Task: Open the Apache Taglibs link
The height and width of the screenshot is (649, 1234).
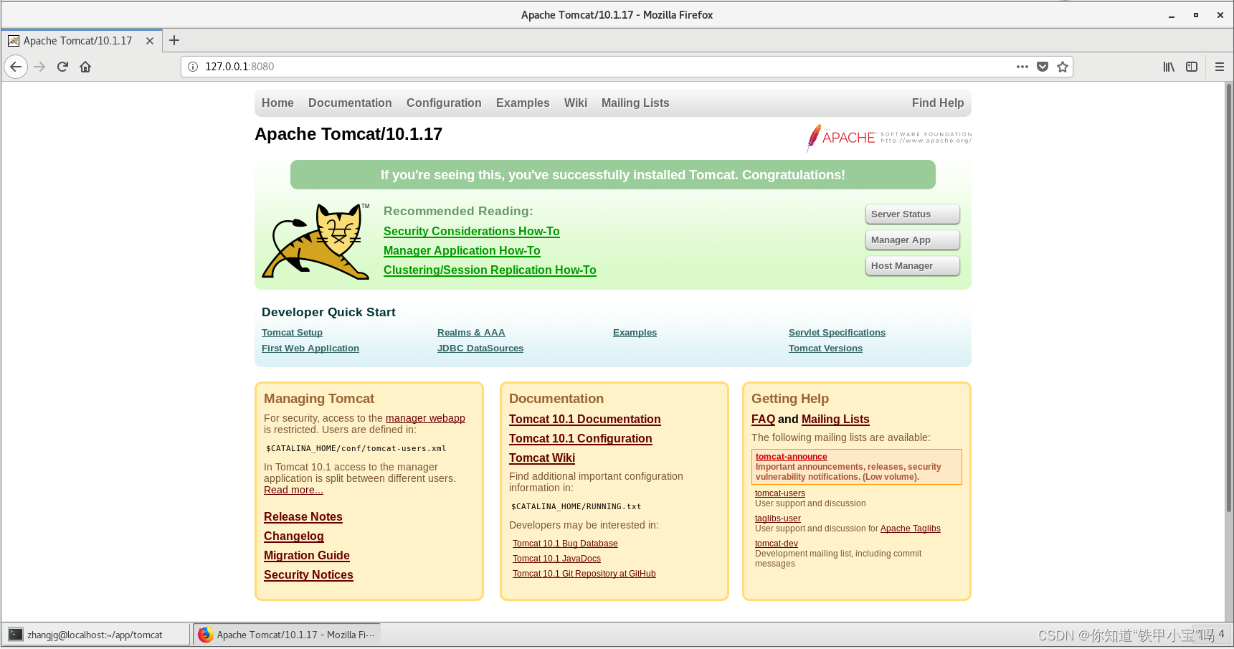Action: [x=910, y=529]
